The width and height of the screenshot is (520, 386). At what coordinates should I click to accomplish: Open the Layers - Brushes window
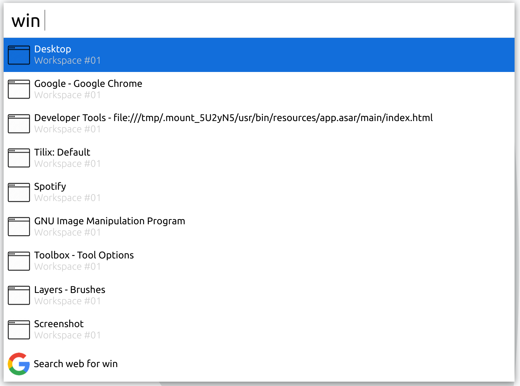tap(259, 295)
